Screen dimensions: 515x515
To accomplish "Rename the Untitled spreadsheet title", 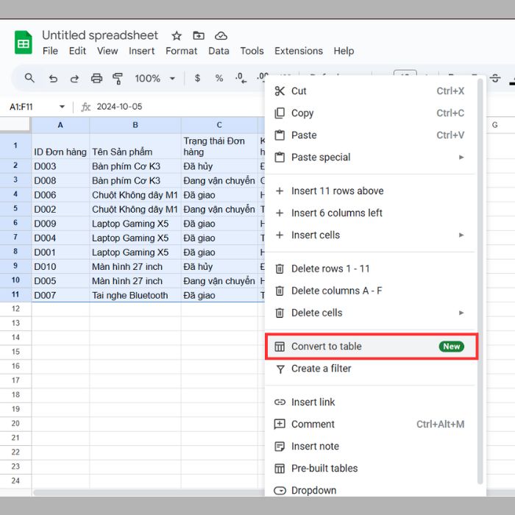I will click(x=100, y=35).
